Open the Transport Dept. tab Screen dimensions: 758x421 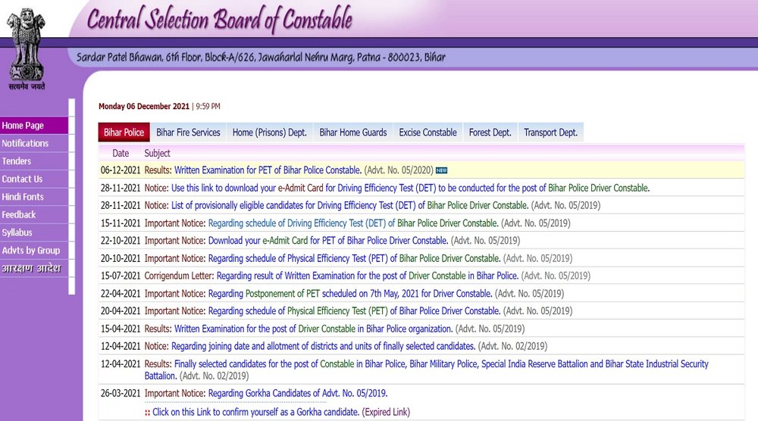pyautogui.click(x=550, y=133)
